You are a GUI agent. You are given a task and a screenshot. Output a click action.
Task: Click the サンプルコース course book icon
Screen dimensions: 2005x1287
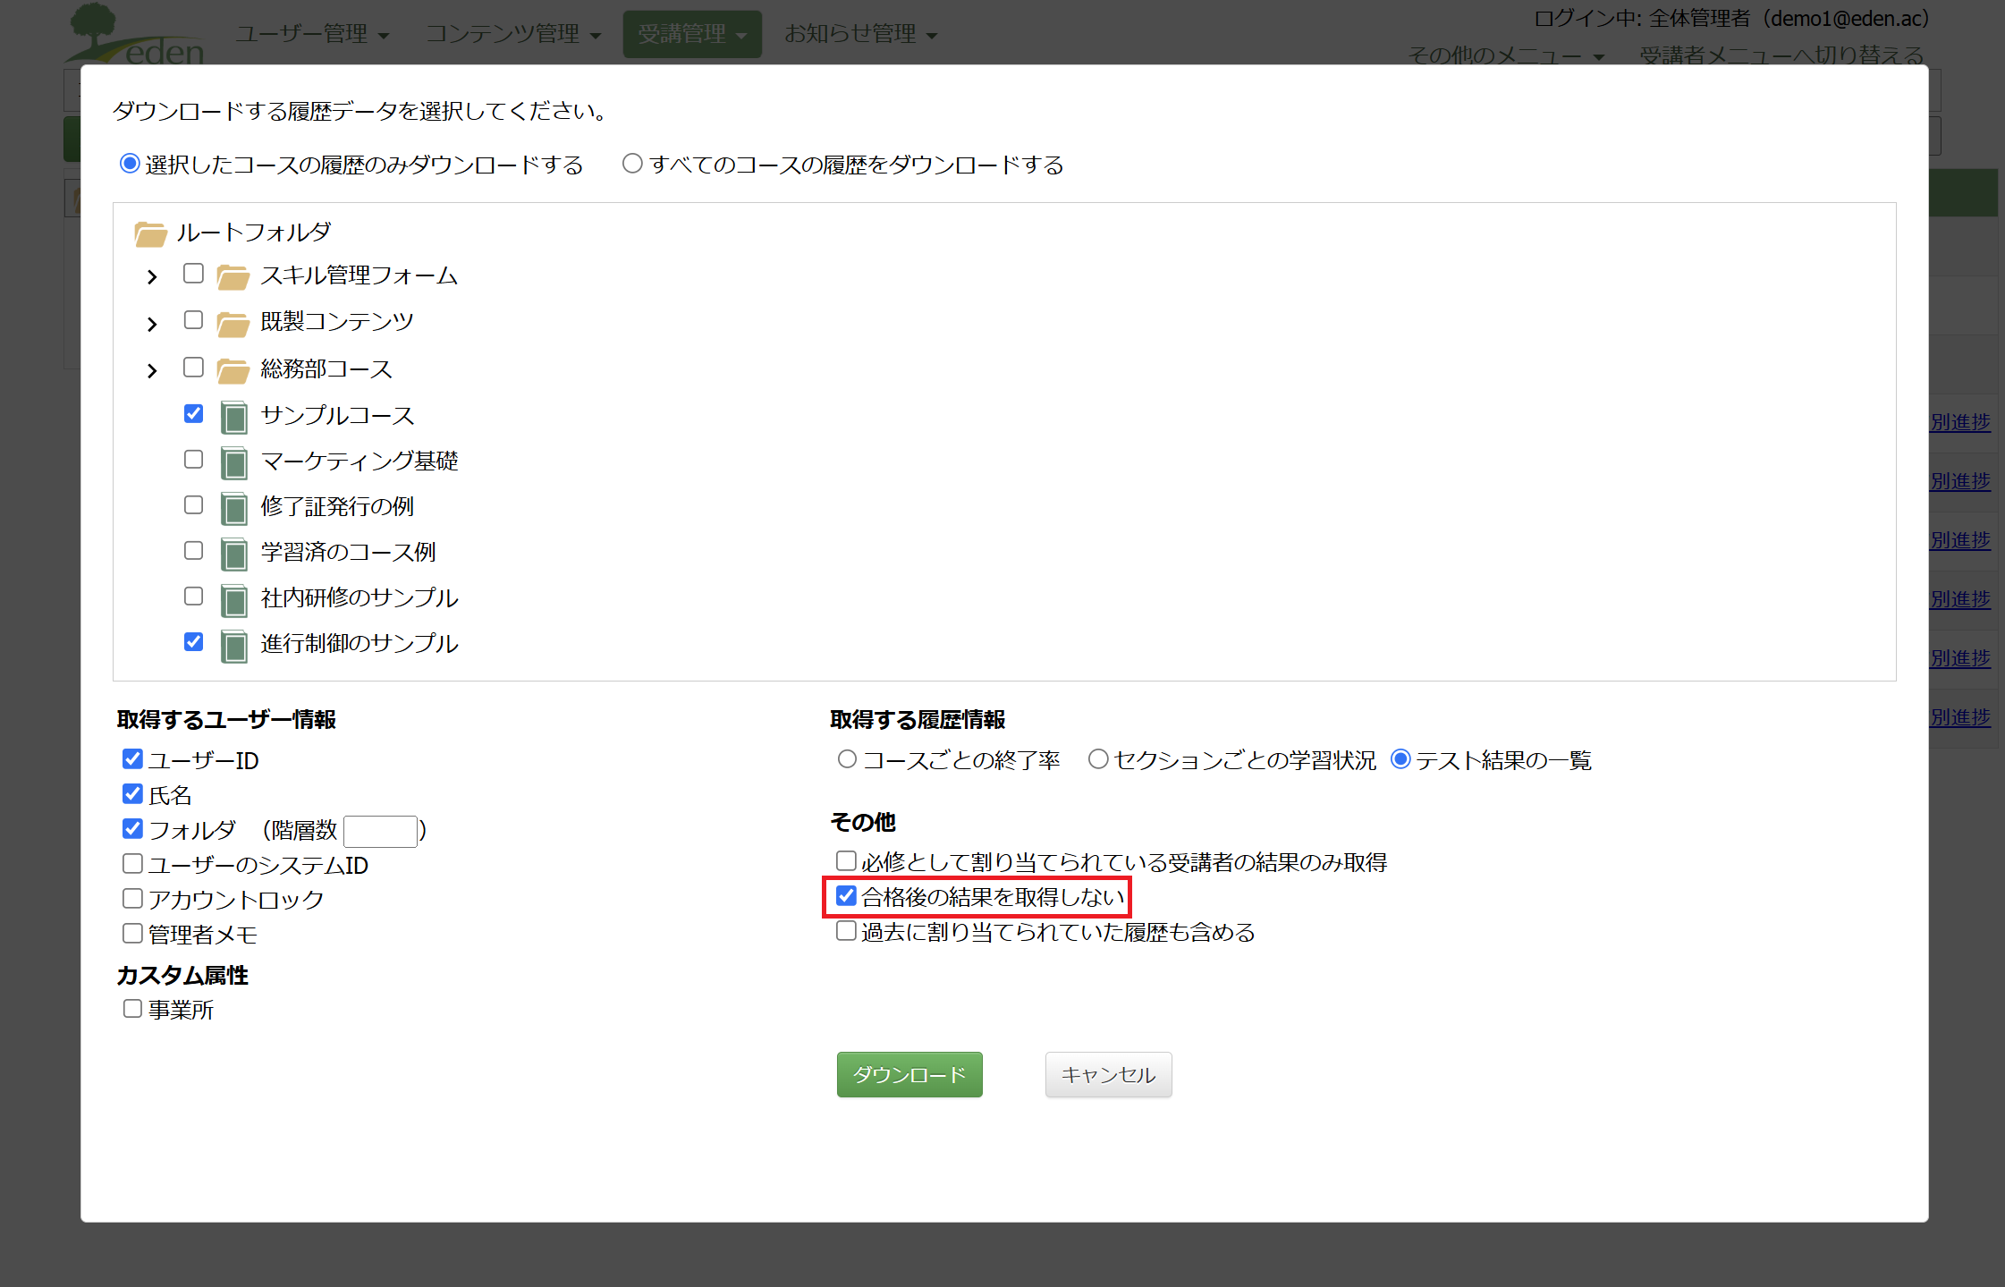tap(233, 417)
